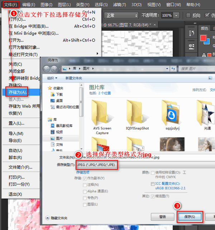
Task: Select the sepia portrait photo thumbnail
Action: point(172,144)
